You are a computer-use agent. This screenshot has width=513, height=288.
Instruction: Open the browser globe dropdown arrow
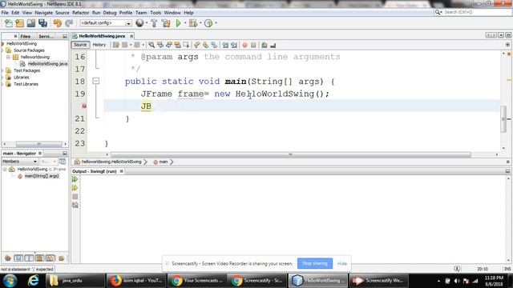146,23
